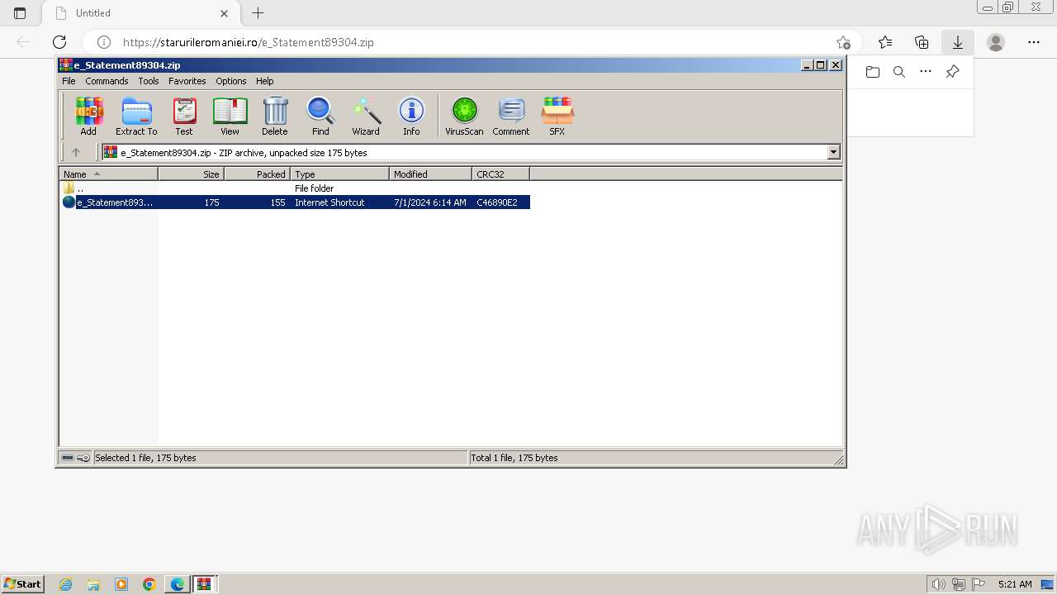The image size is (1057, 595).
Task: Click the Add toolbar icon in WinRAR
Action: pyautogui.click(x=88, y=116)
